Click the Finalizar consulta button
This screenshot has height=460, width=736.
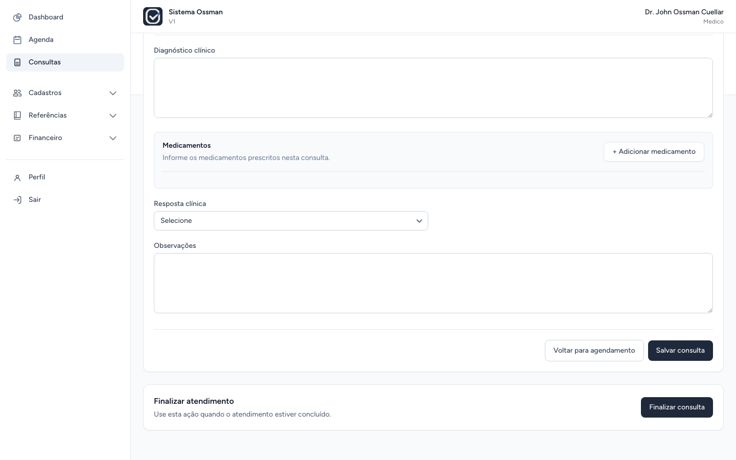pyautogui.click(x=677, y=407)
